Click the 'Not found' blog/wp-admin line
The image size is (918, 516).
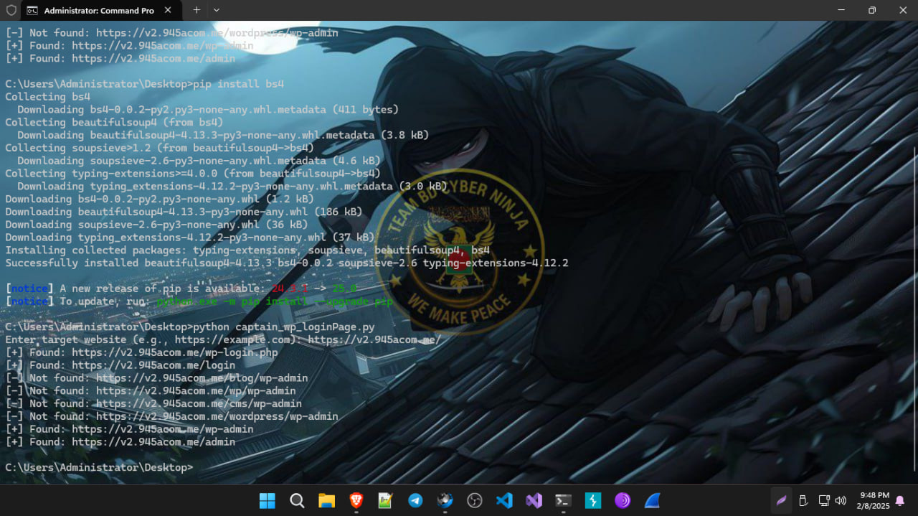156,378
